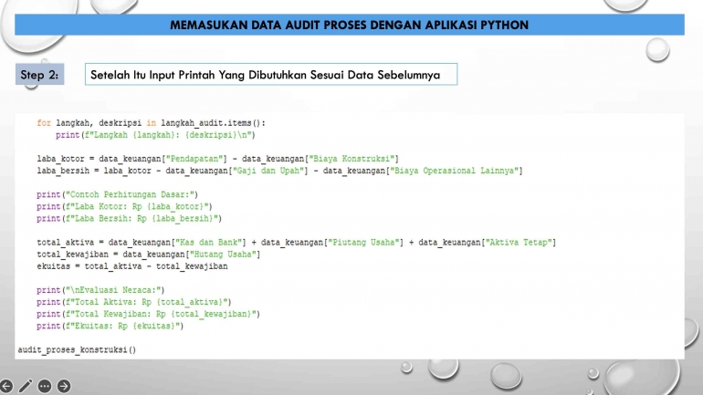The height and width of the screenshot is (395, 703).
Task: Click print "Total Aktiva: Rp" line
Action: 134,302
